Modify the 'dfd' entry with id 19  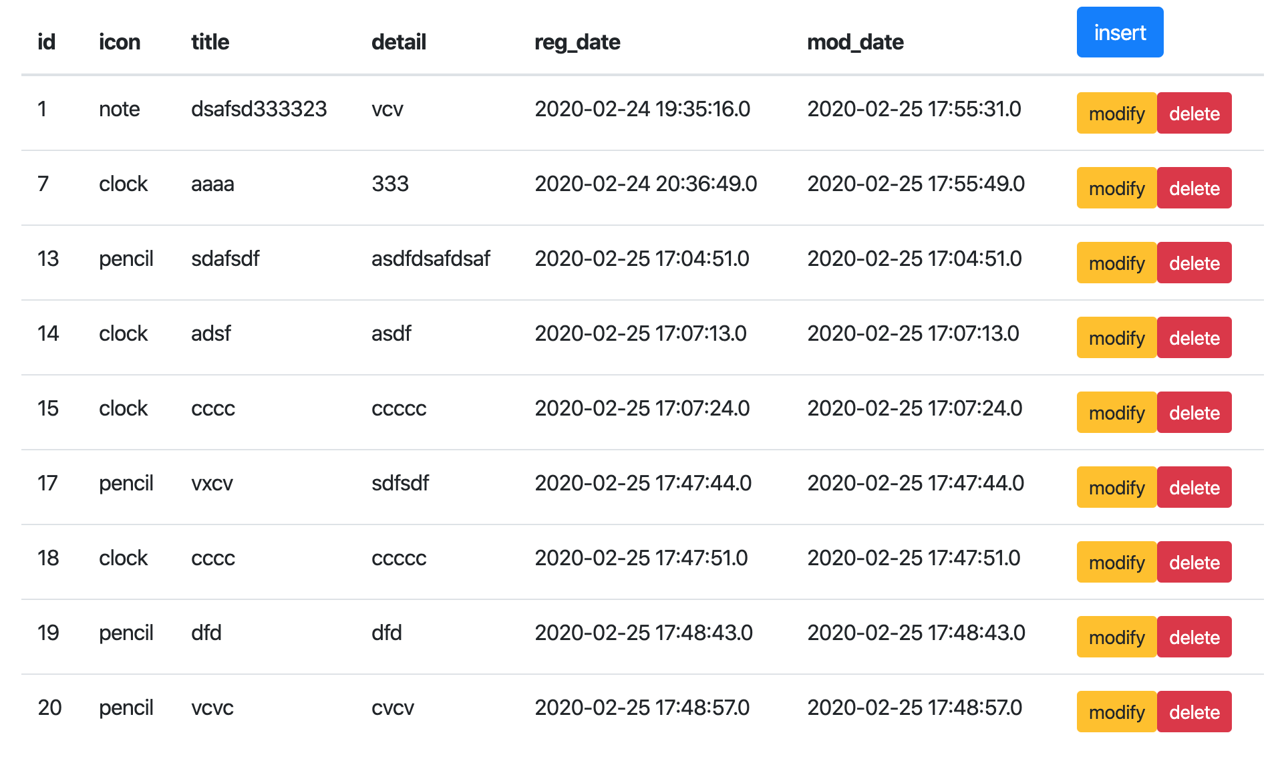tap(1116, 637)
